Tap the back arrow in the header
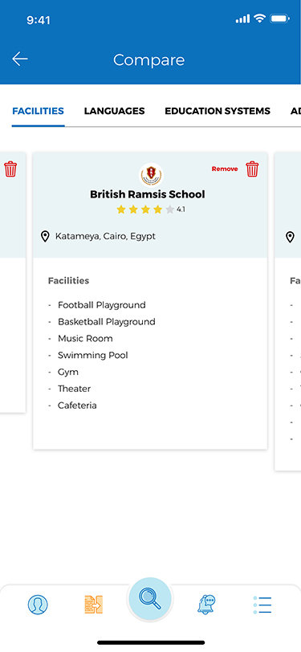The height and width of the screenshot is (652, 301). (x=19, y=59)
